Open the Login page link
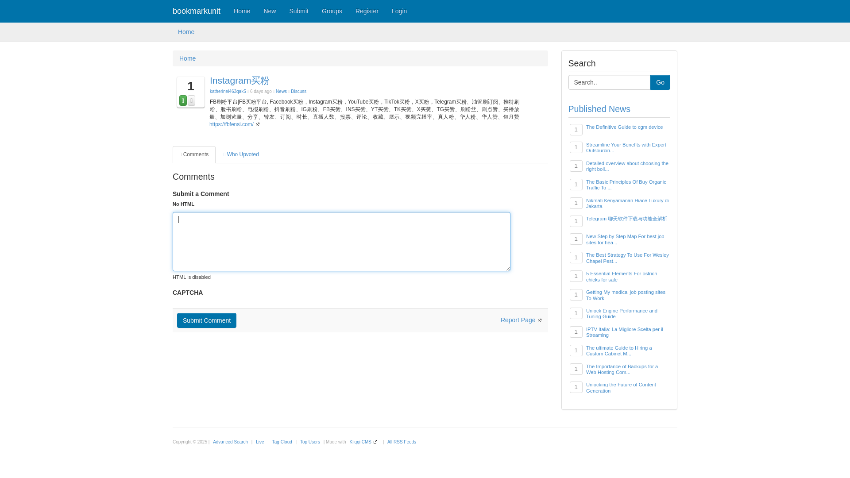Viewport: 850px width, 478px height. [399, 11]
